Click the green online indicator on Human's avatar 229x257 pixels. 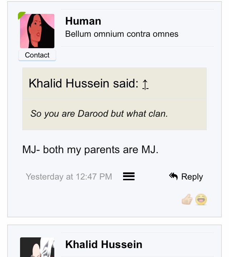(x=21, y=15)
